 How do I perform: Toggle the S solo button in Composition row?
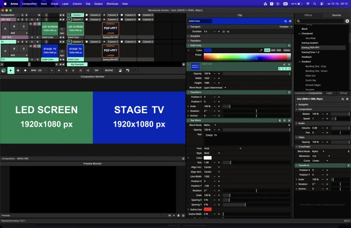click(x=46, y=15)
